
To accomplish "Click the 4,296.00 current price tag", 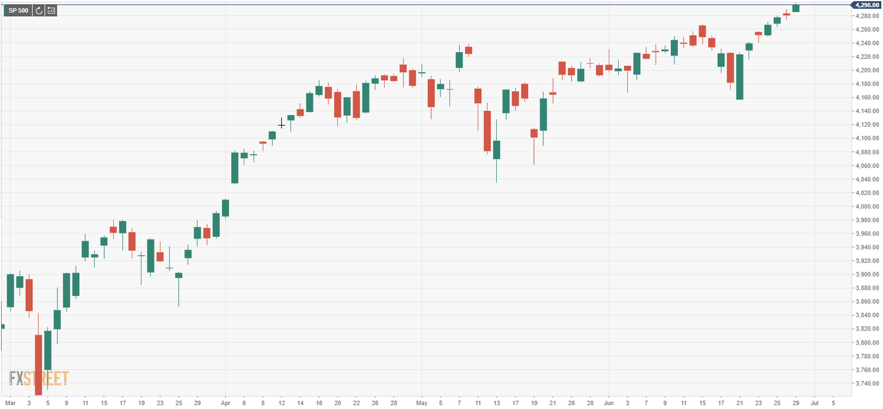I will tap(865, 5).
